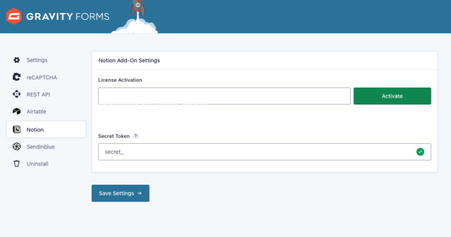Click the help icon beside Secret Token
Screen dimensions: 451x237
(x=136, y=136)
